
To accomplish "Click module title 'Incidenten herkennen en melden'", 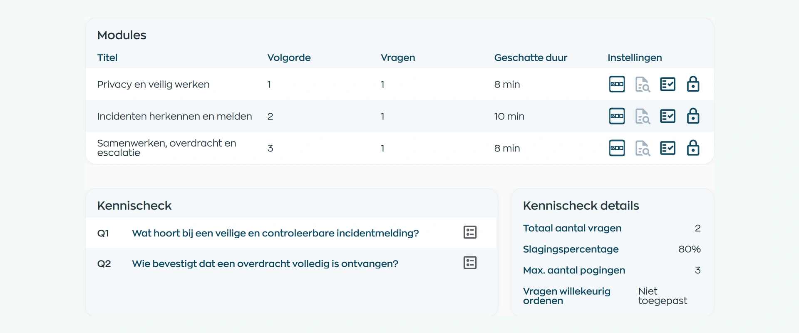I will tap(174, 117).
